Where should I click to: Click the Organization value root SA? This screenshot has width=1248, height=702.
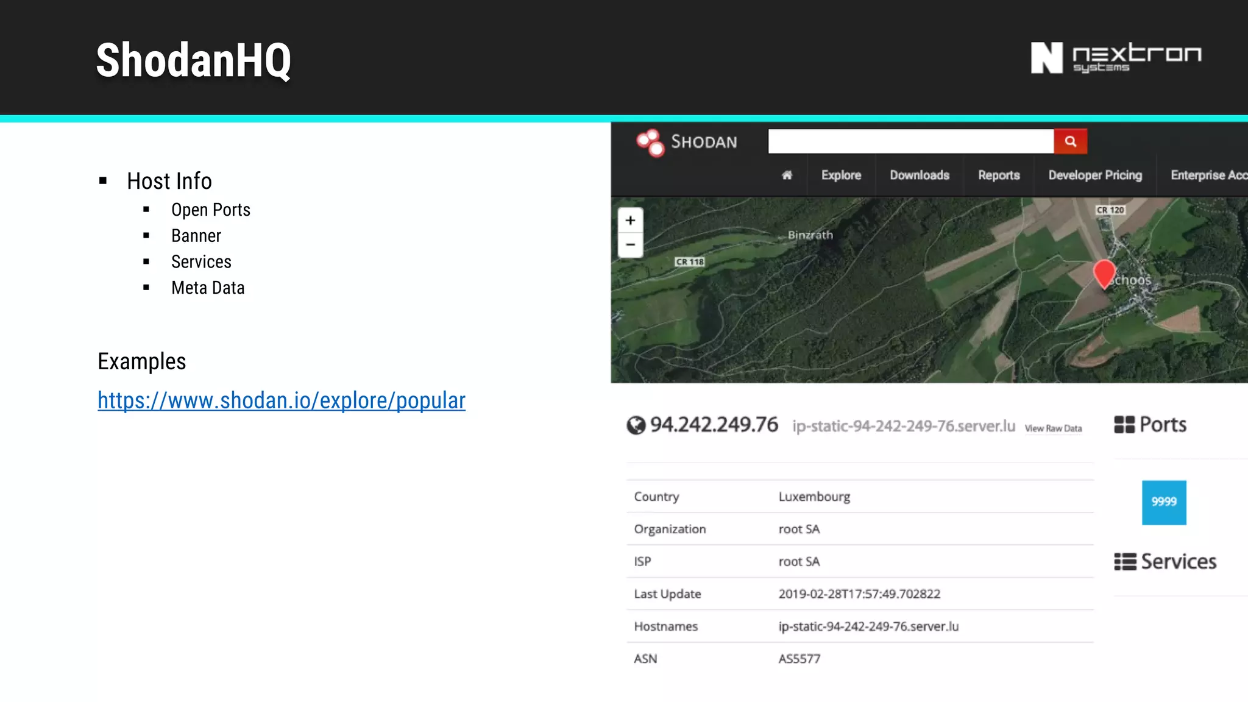point(799,529)
